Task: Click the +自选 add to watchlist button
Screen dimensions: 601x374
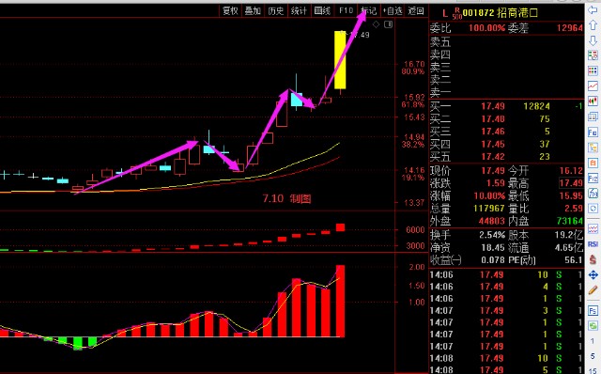Action: point(393,10)
